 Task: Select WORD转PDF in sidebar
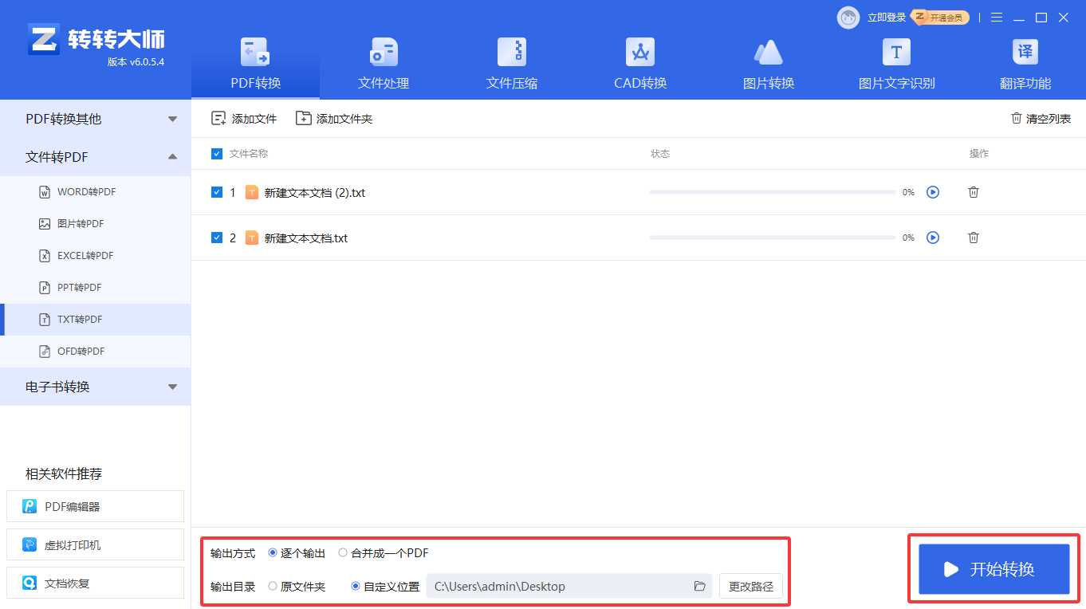[x=96, y=192]
